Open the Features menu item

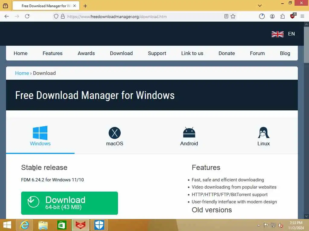click(53, 53)
